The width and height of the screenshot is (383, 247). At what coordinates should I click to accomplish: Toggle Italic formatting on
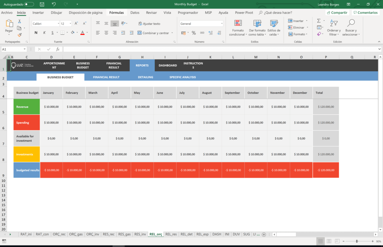coord(45,33)
